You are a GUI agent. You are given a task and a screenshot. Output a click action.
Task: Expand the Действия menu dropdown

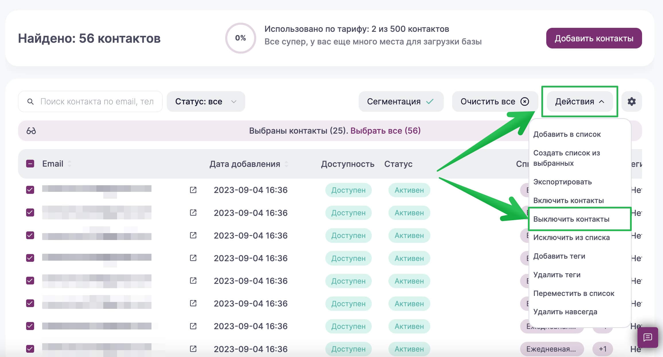click(580, 102)
